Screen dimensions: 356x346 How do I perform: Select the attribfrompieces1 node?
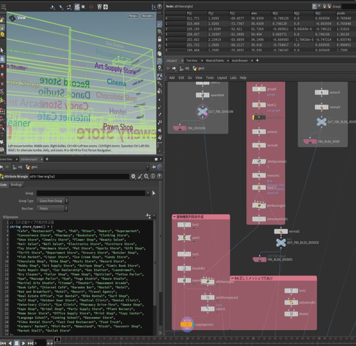point(207,298)
